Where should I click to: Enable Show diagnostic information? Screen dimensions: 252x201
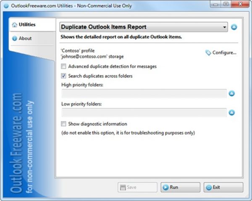pyautogui.click(x=63, y=124)
